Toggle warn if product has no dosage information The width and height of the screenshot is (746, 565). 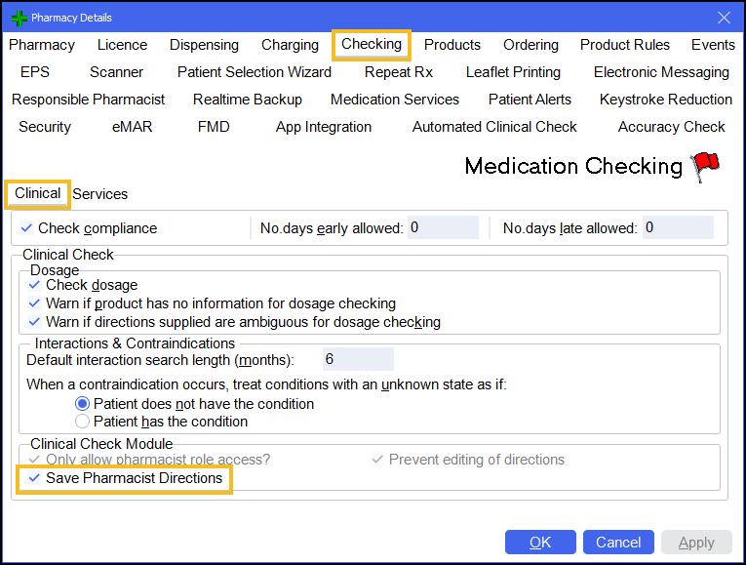tap(35, 303)
